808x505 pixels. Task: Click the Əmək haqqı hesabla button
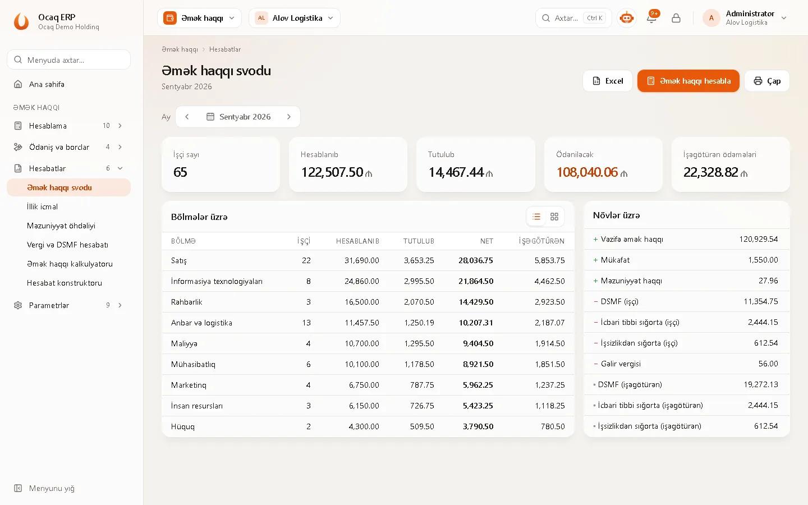click(x=688, y=81)
